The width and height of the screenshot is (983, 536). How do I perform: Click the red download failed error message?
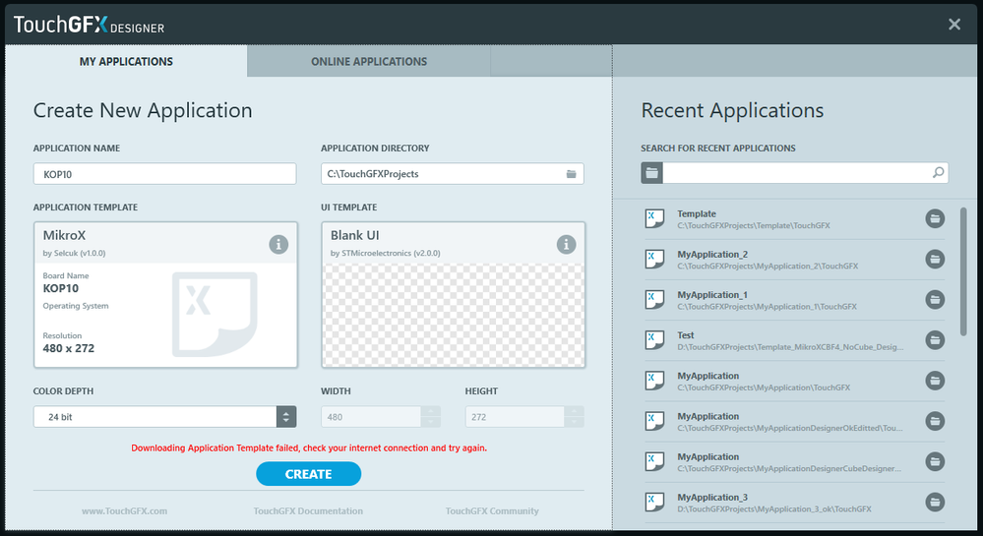[309, 447]
